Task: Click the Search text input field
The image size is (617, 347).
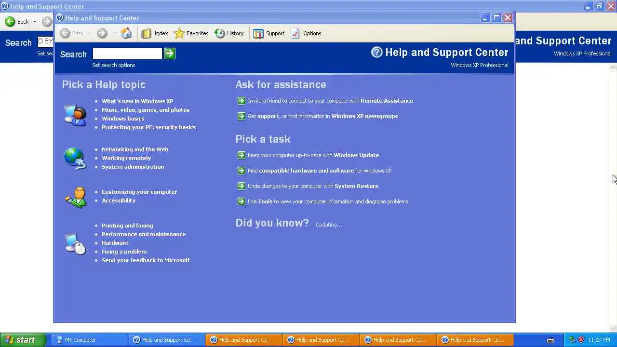Action: coord(127,53)
